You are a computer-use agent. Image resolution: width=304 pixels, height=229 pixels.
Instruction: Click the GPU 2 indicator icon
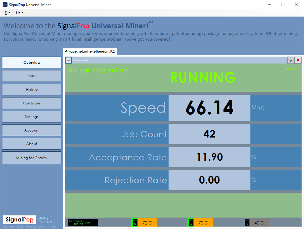(247, 222)
